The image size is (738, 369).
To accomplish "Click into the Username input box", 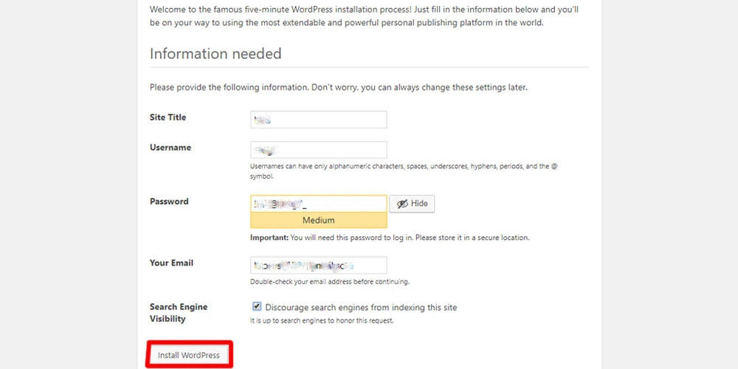I will 319,150.
